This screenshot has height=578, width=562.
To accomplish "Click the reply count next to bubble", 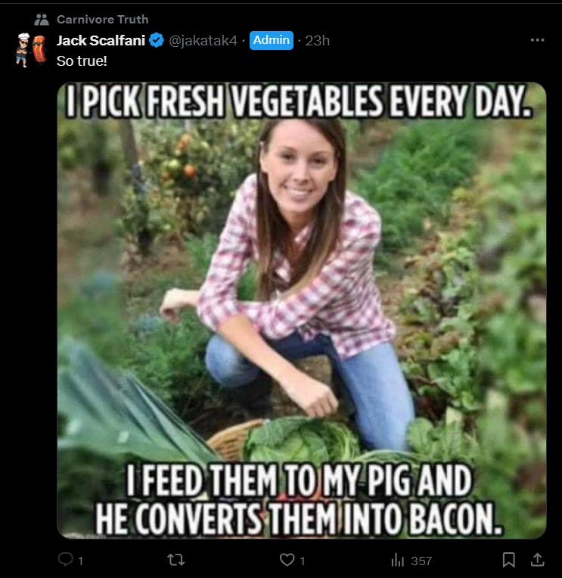I will pos(80,561).
